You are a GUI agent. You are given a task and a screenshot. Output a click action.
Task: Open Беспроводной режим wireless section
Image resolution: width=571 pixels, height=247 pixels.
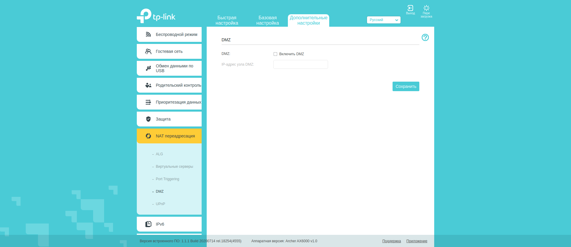[169, 34]
